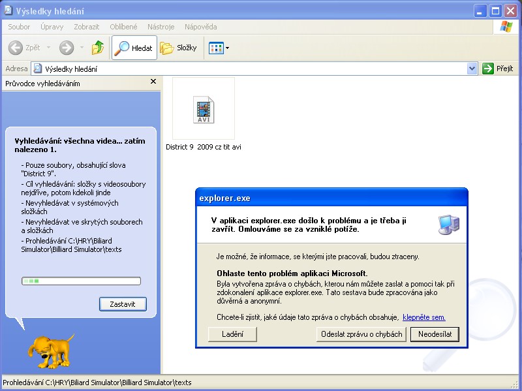522x391 pixels.
Task: Open the Nápověda menu
Action: click(201, 27)
